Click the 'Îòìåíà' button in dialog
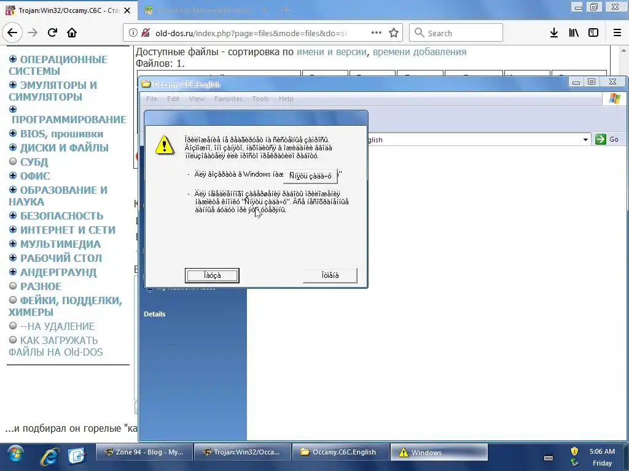 tap(330, 275)
